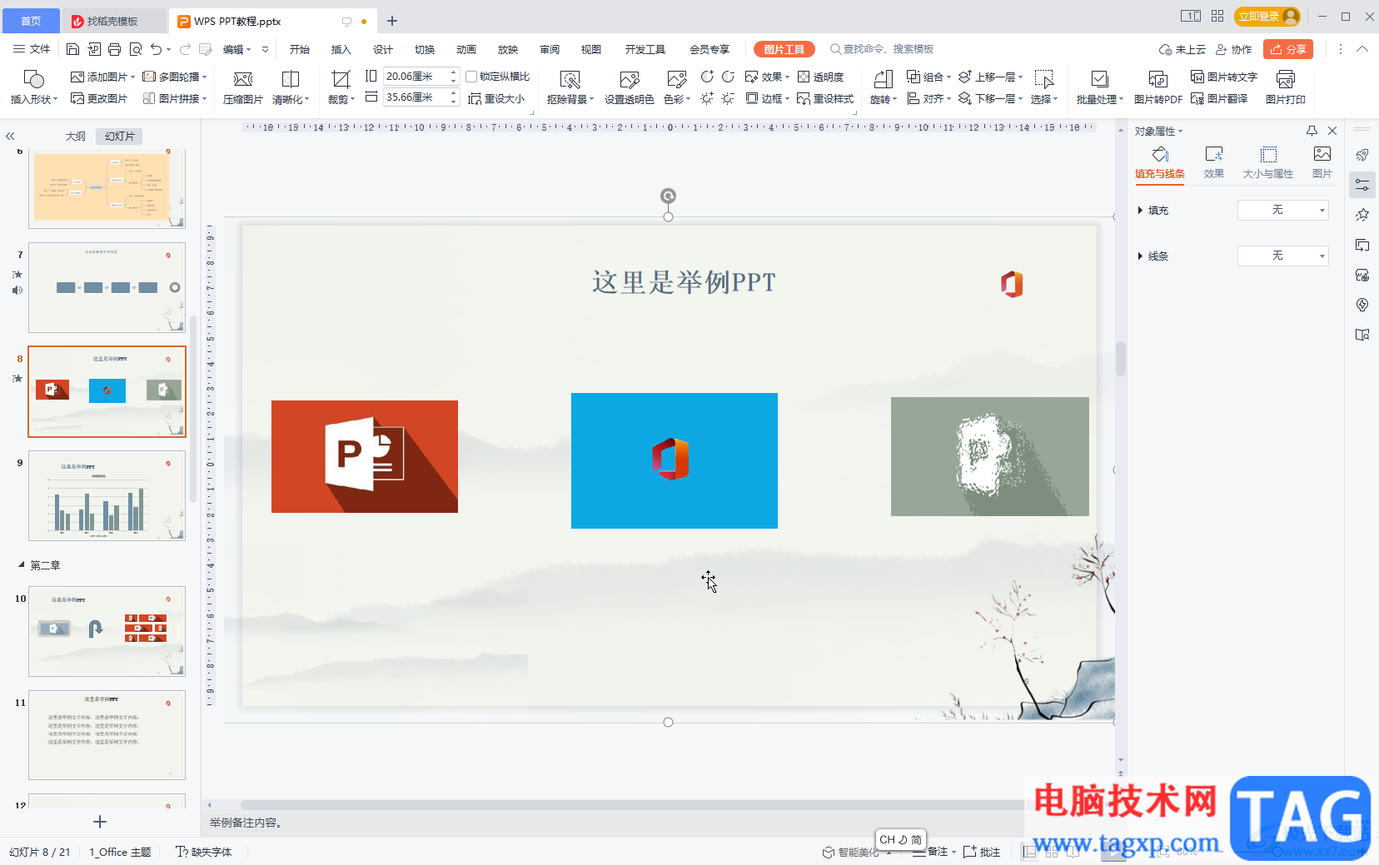Screen dimensions: 1379x865
Task: Click 压缩图片 (Compress Picture) icon
Action: pyautogui.click(x=243, y=87)
